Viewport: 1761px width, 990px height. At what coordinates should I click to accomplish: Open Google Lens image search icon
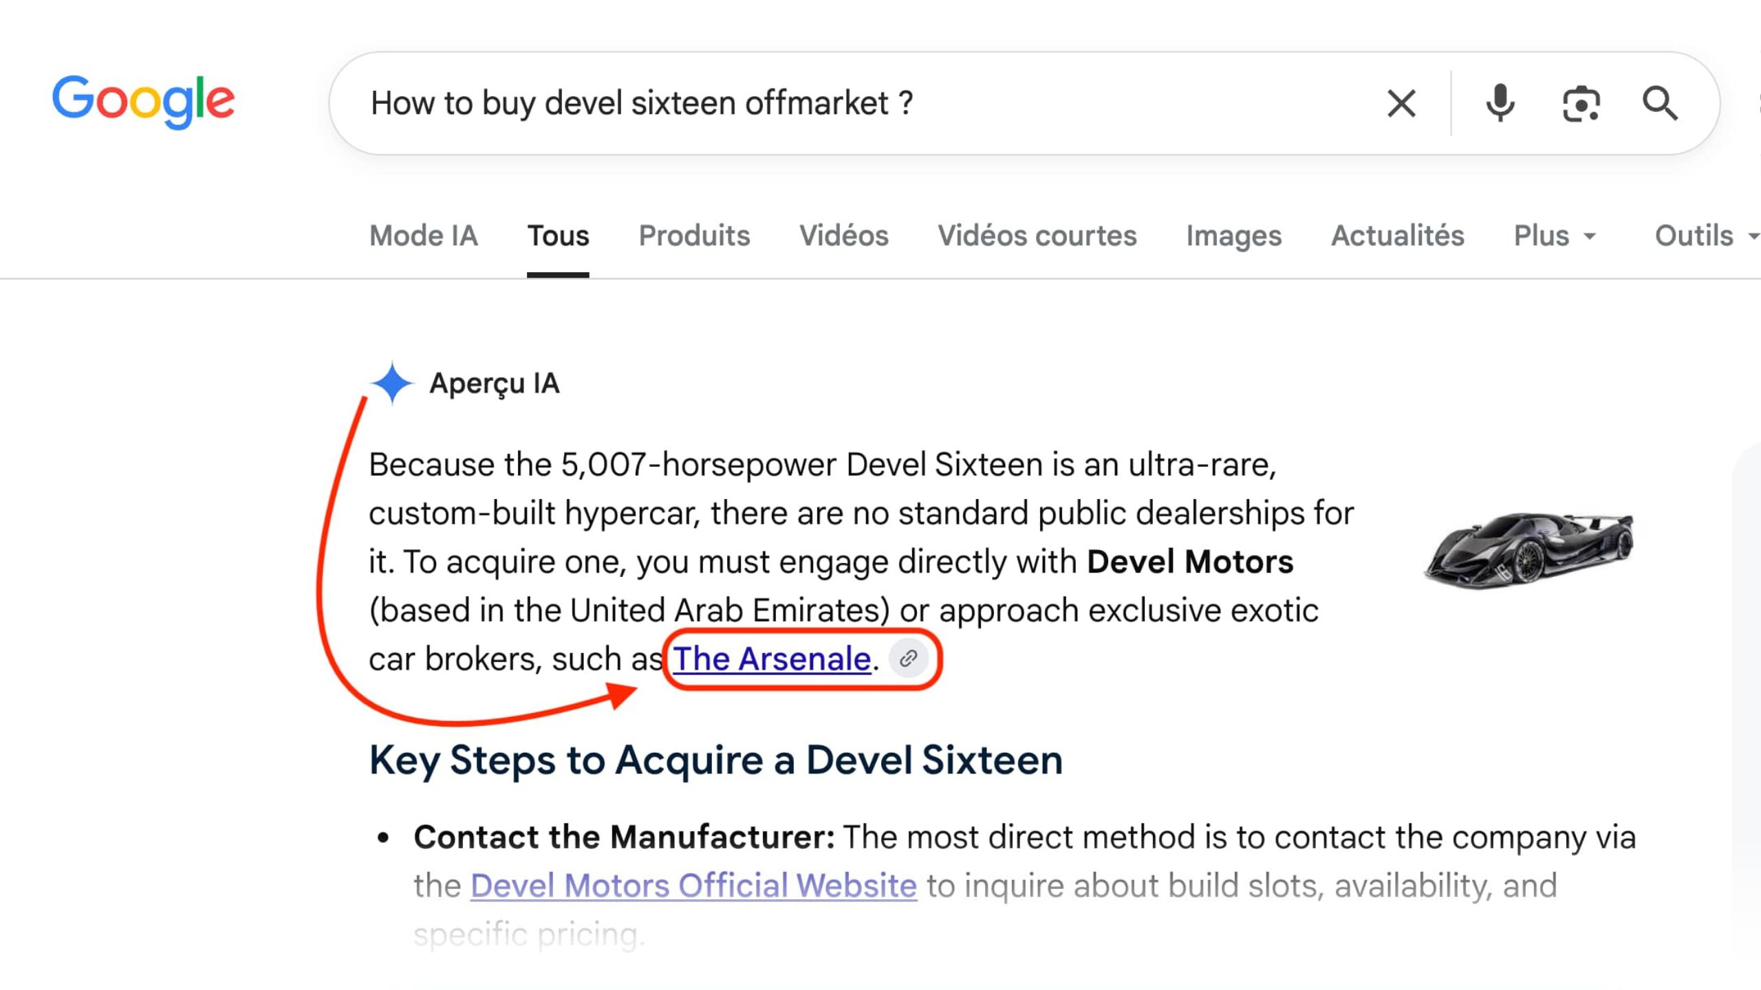pyautogui.click(x=1581, y=104)
